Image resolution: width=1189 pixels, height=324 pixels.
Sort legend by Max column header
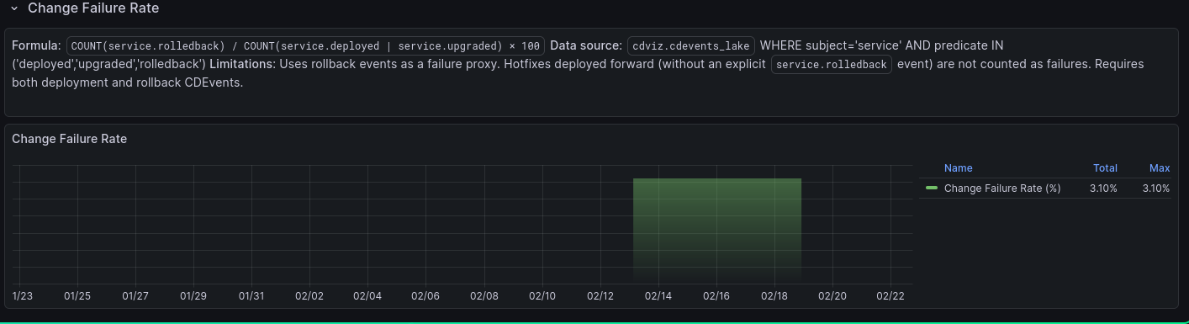tap(1160, 168)
